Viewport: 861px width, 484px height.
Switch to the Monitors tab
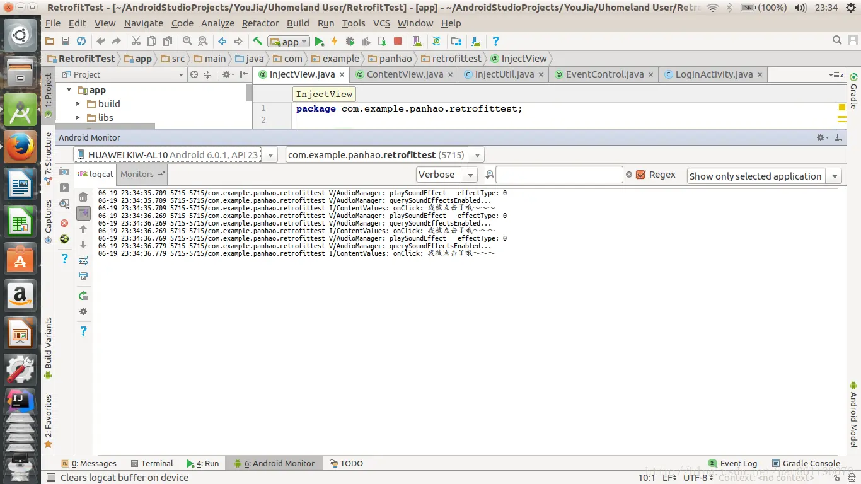[x=142, y=175]
